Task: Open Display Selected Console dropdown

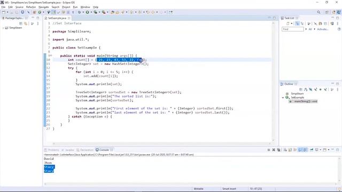Action: tap(321, 150)
